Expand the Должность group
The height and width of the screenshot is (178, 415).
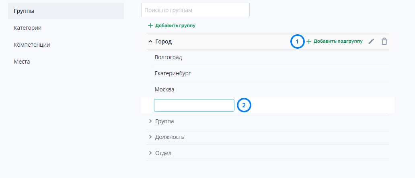[150, 137]
